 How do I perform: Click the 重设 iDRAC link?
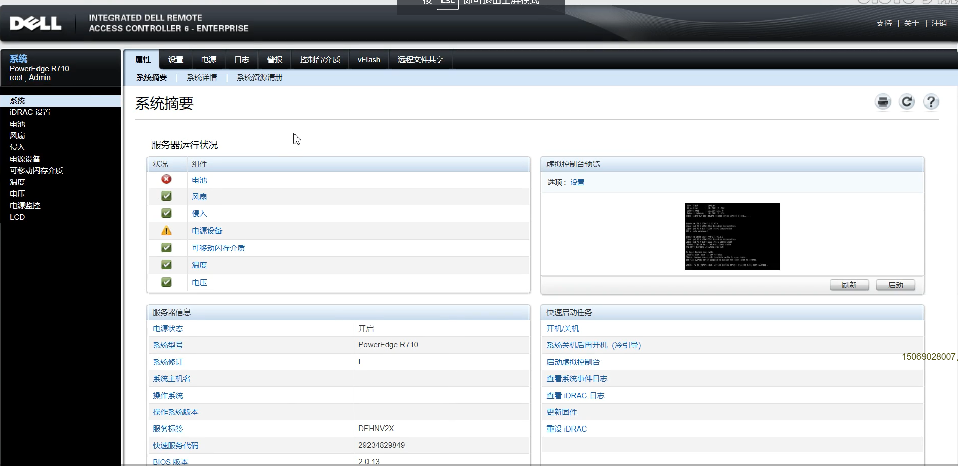pyautogui.click(x=567, y=429)
